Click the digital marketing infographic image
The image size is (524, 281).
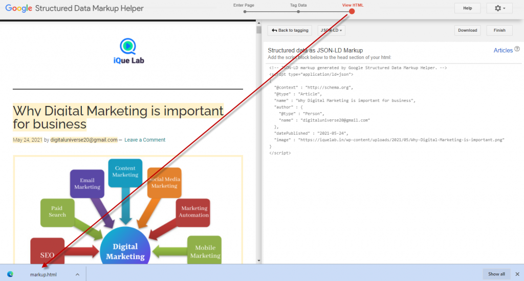pyautogui.click(x=127, y=209)
